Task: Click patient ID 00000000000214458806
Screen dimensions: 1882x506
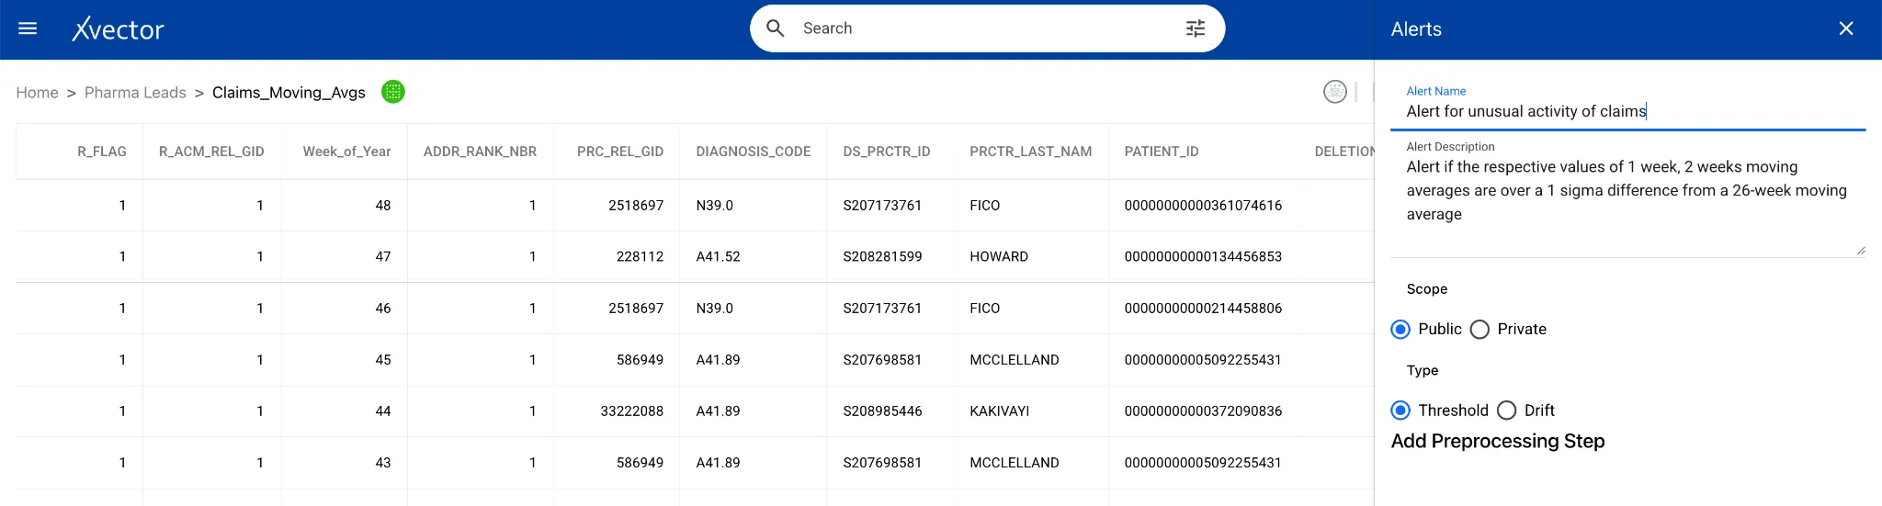Action: tap(1203, 309)
